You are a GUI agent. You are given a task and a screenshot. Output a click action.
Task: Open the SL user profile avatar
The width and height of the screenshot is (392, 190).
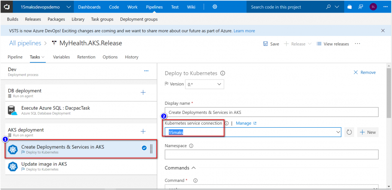(373, 7)
